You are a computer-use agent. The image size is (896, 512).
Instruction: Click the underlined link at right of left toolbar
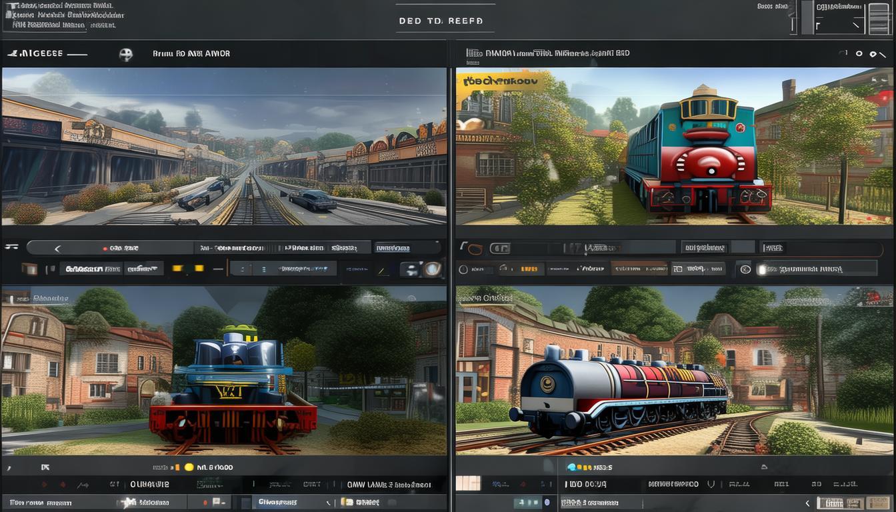click(393, 248)
